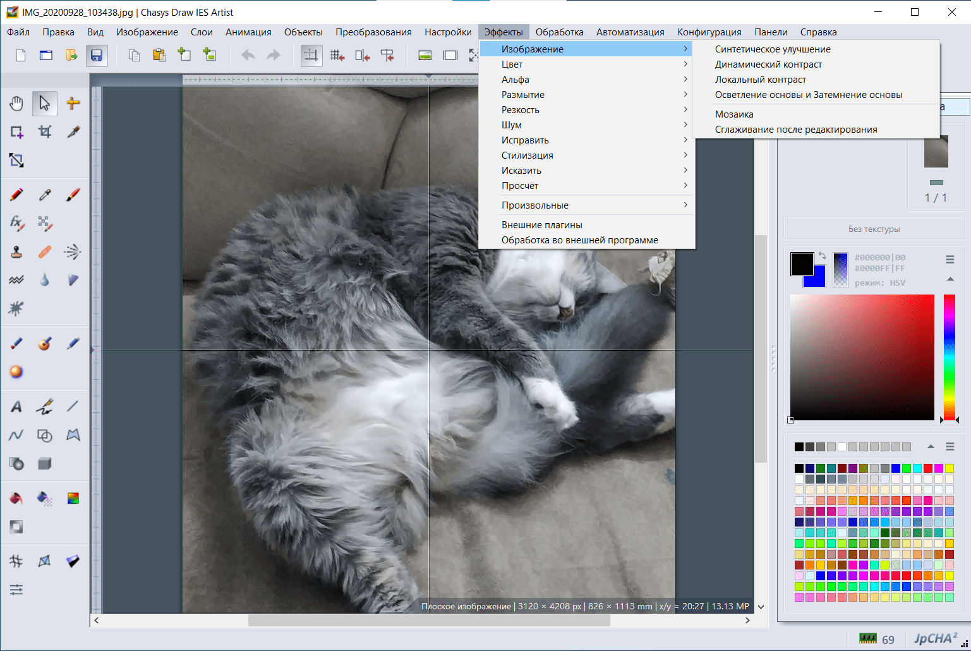Open the Файл menu
This screenshot has height=651, width=971.
[18, 32]
